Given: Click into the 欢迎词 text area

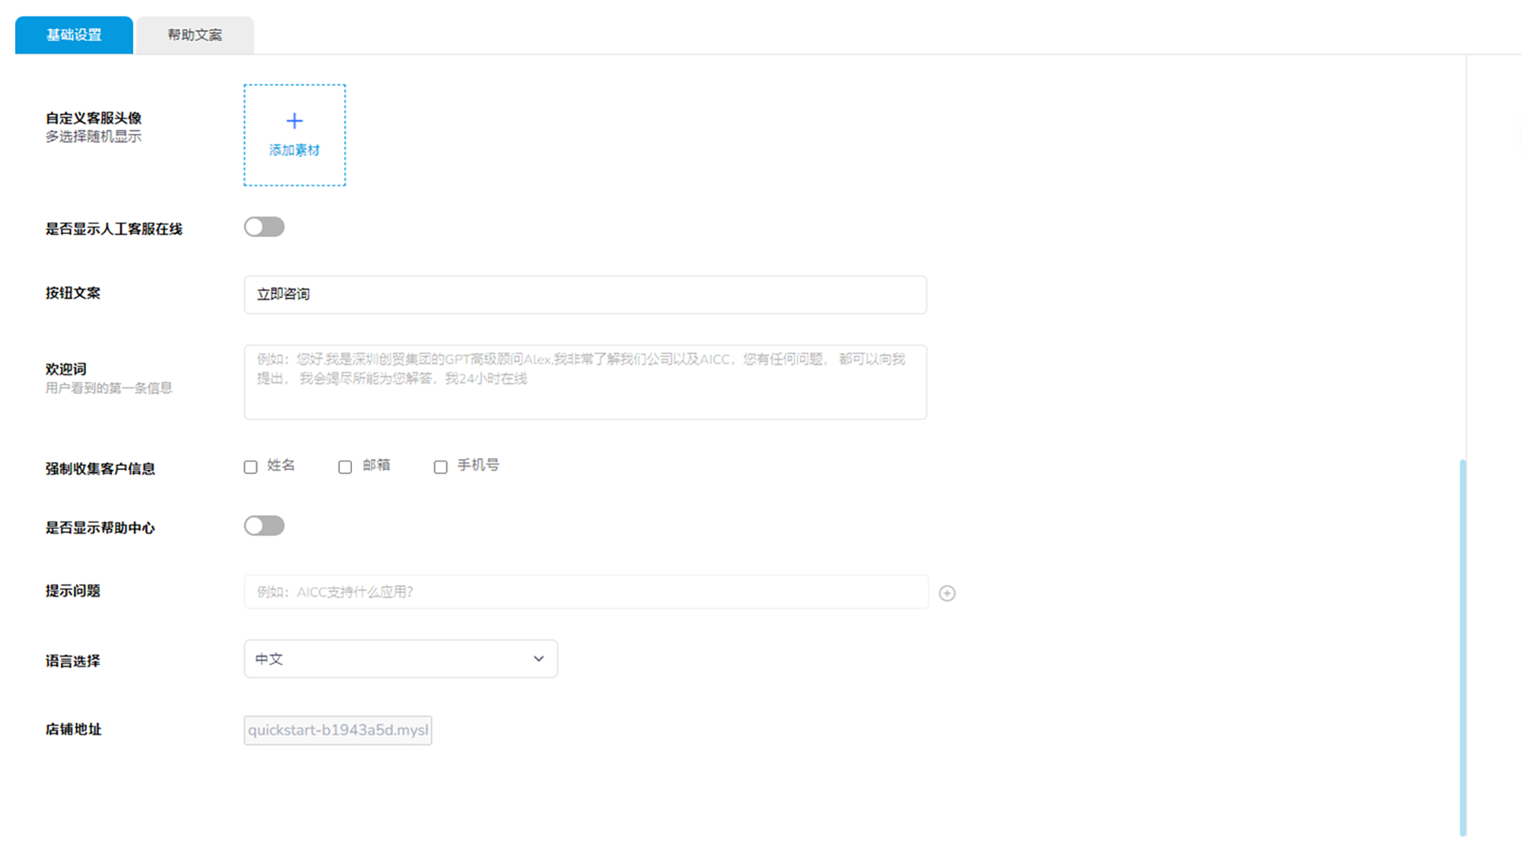Looking at the screenshot, I should [585, 382].
